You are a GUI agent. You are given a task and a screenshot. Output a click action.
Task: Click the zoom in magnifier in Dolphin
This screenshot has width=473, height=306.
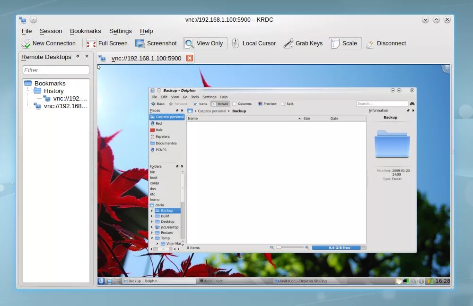click(307, 247)
